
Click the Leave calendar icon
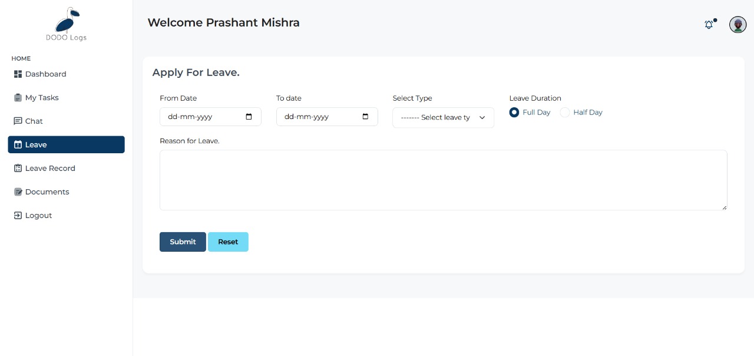click(x=19, y=144)
